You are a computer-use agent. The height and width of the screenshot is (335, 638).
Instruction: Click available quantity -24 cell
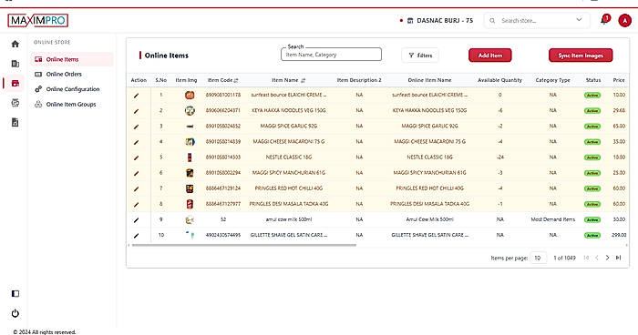pos(500,157)
